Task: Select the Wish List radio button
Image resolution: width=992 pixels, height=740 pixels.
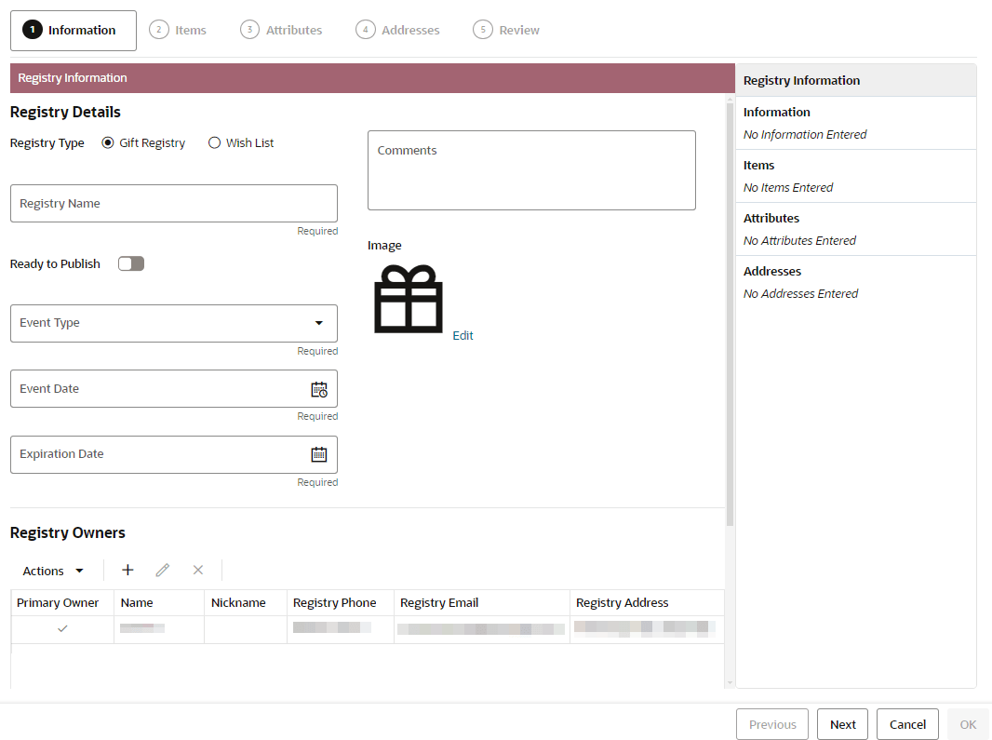Action: tap(214, 143)
